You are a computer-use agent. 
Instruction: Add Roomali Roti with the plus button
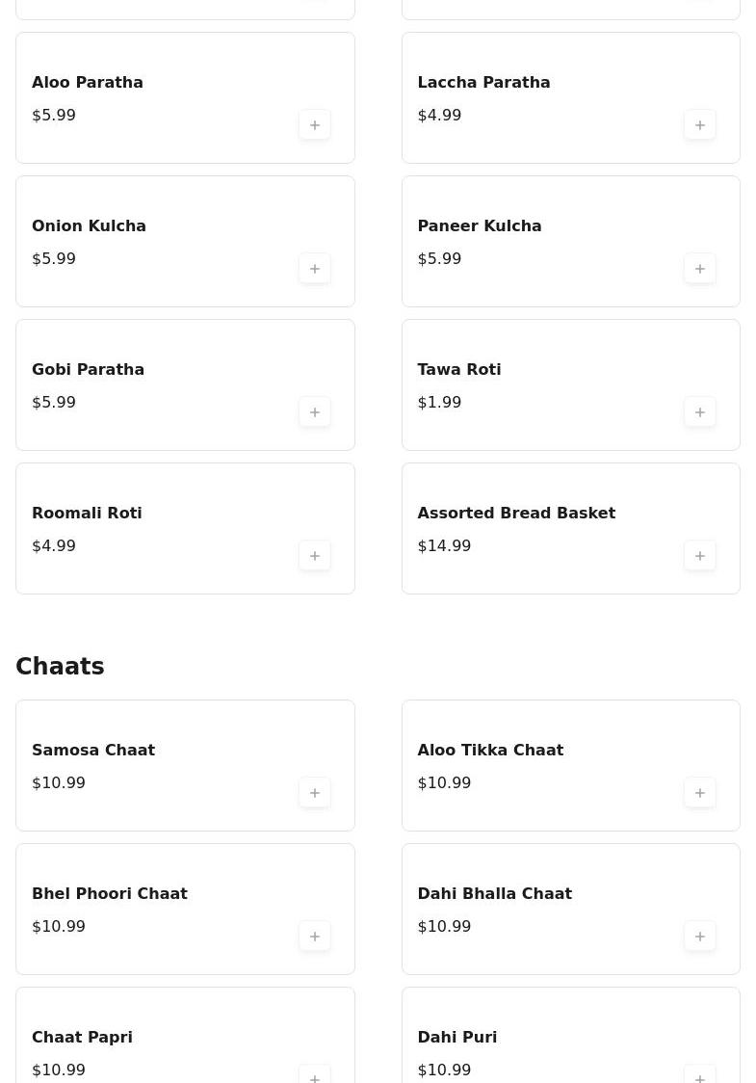(315, 556)
